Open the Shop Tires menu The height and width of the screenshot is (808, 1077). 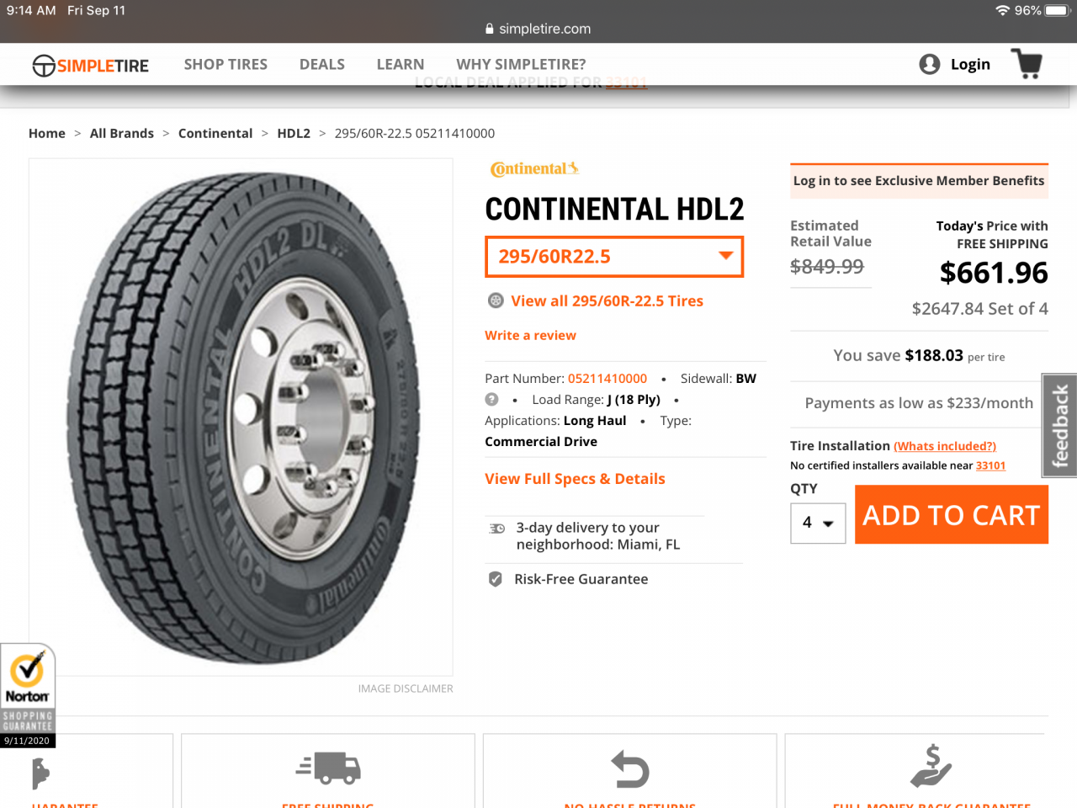point(225,64)
